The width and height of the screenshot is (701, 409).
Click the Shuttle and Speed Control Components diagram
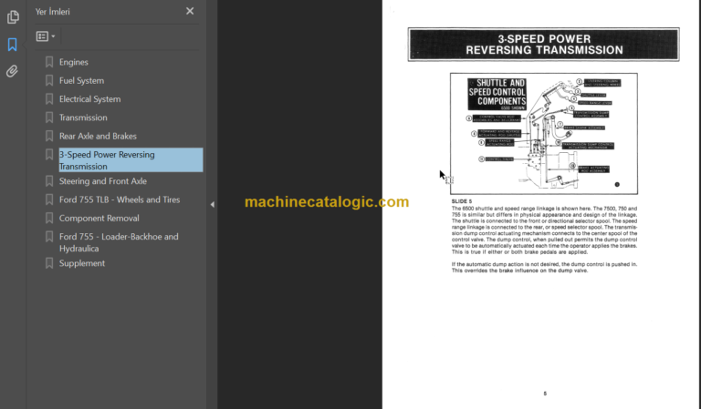(544, 134)
